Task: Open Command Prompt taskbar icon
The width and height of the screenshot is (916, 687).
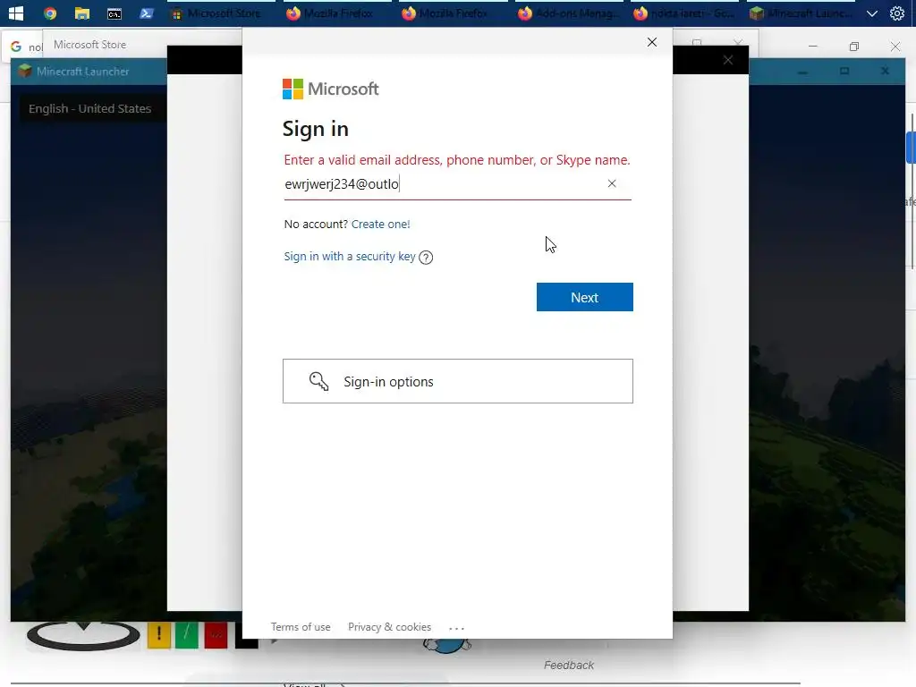Action: [114, 13]
